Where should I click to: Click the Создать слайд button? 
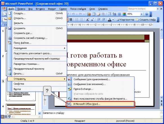tap(146, 20)
